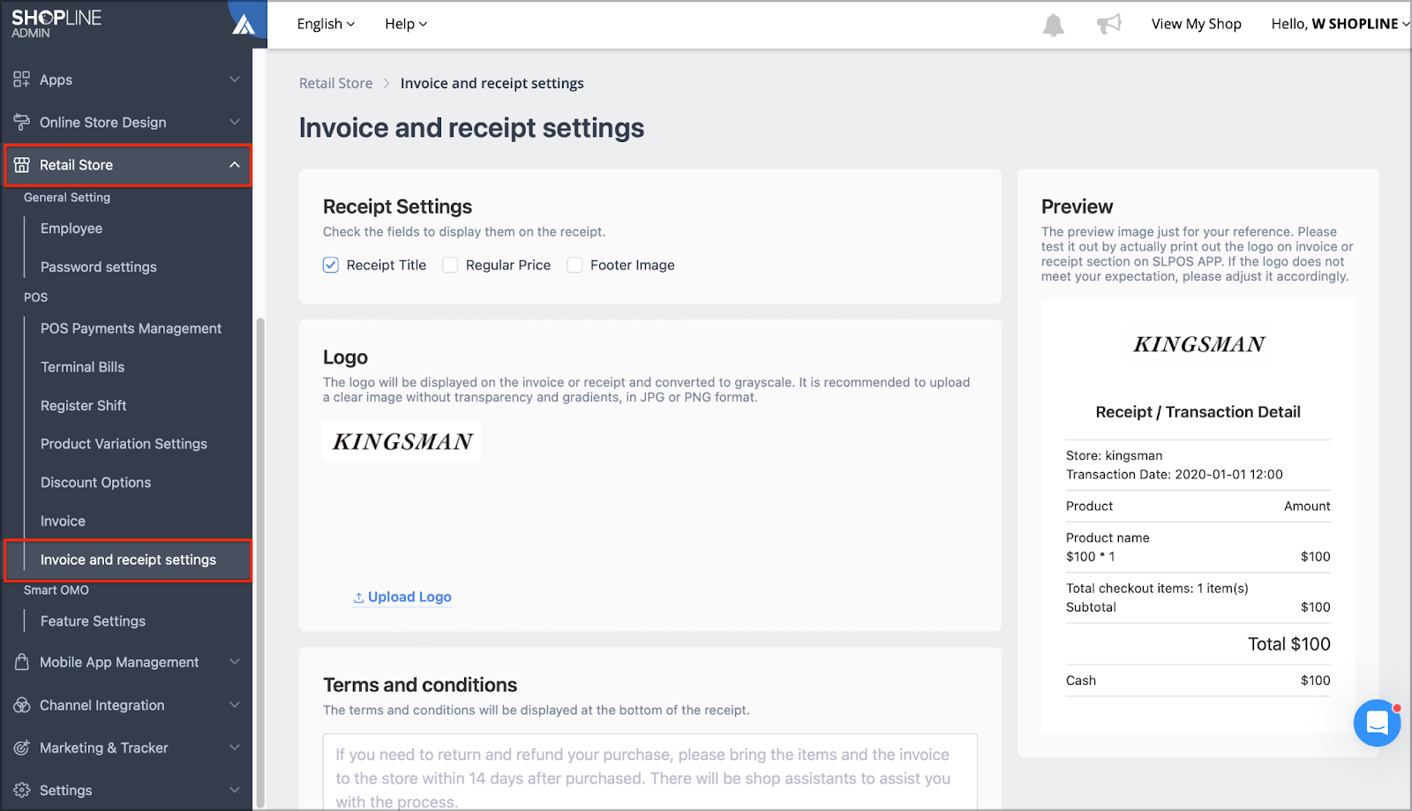Uncheck the Receipt Title checkbox
This screenshot has width=1412, height=811.
pos(330,265)
